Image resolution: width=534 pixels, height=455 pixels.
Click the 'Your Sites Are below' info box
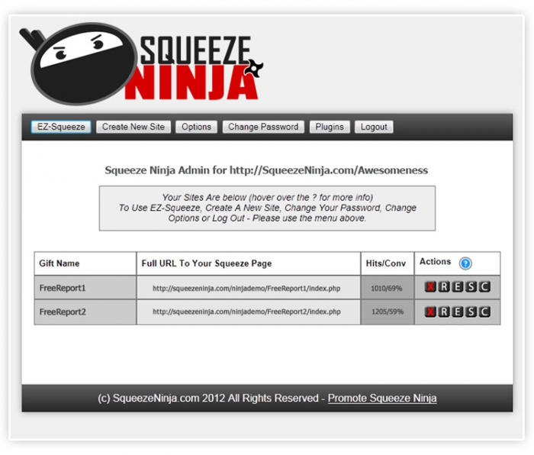coord(267,208)
